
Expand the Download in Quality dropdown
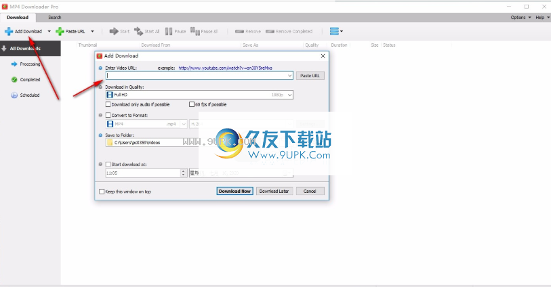coord(290,95)
